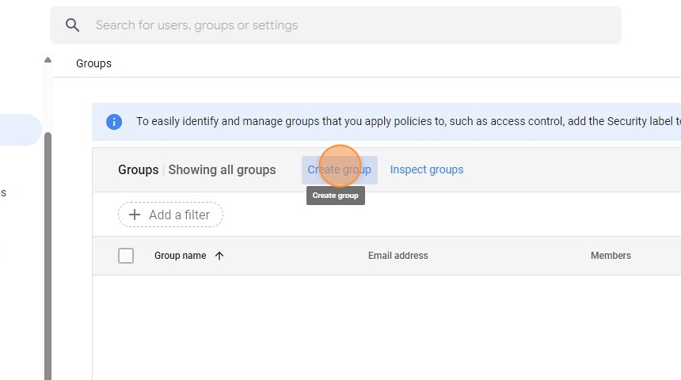Select the highlighted item in the left sidebar
This screenshot has height=380, width=681.
point(20,130)
